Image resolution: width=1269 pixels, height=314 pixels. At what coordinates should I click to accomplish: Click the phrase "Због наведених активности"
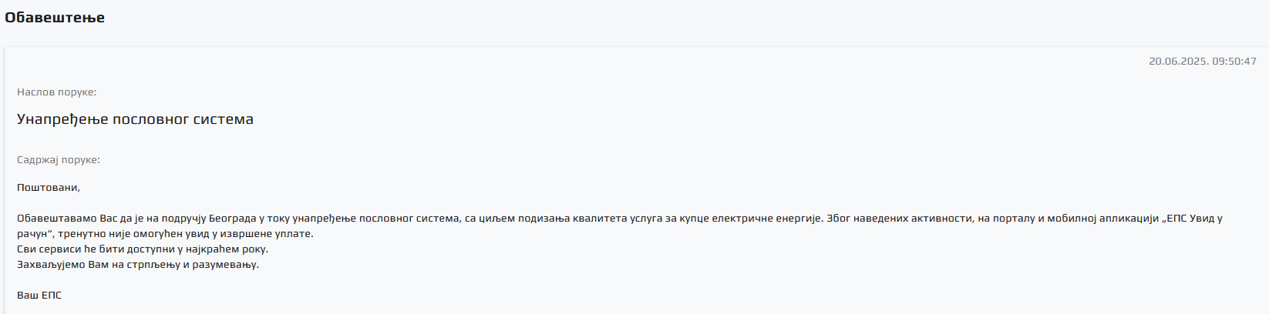899,219
